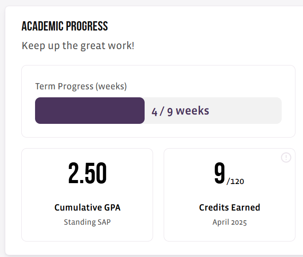Click the purple term progress bar fill
This screenshot has width=303, height=257.
(90, 111)
